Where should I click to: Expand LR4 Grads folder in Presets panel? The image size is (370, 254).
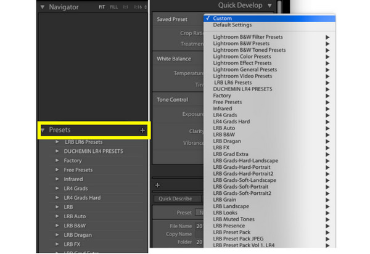(x=57, y=189)
